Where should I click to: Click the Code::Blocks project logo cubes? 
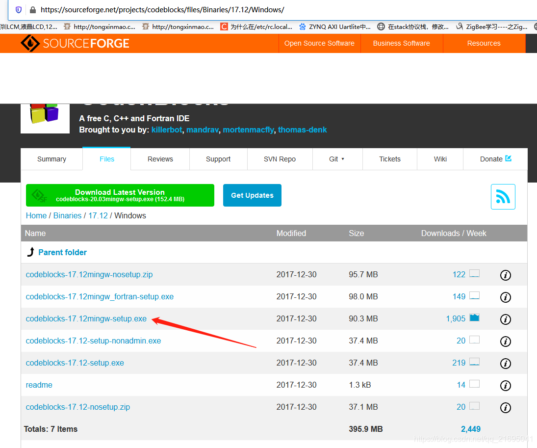pyautogui.click(x=45, y=114)
